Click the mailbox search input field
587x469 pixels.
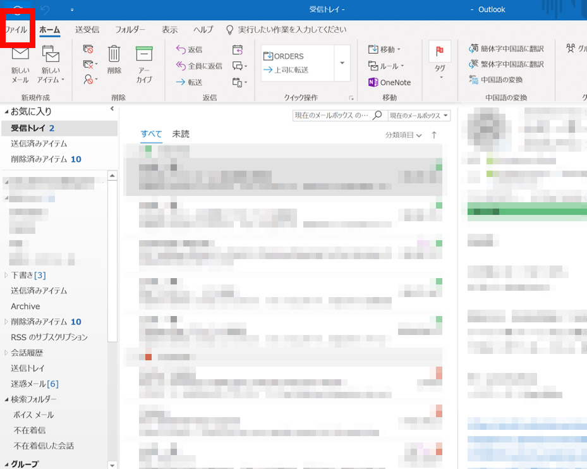[x=331, y=116]
